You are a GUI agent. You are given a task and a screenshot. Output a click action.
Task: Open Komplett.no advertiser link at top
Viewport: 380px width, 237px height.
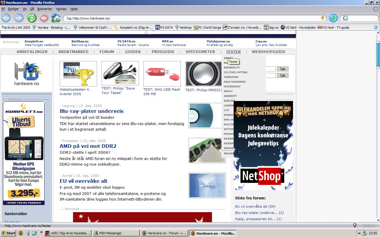[x=34, y=41]
